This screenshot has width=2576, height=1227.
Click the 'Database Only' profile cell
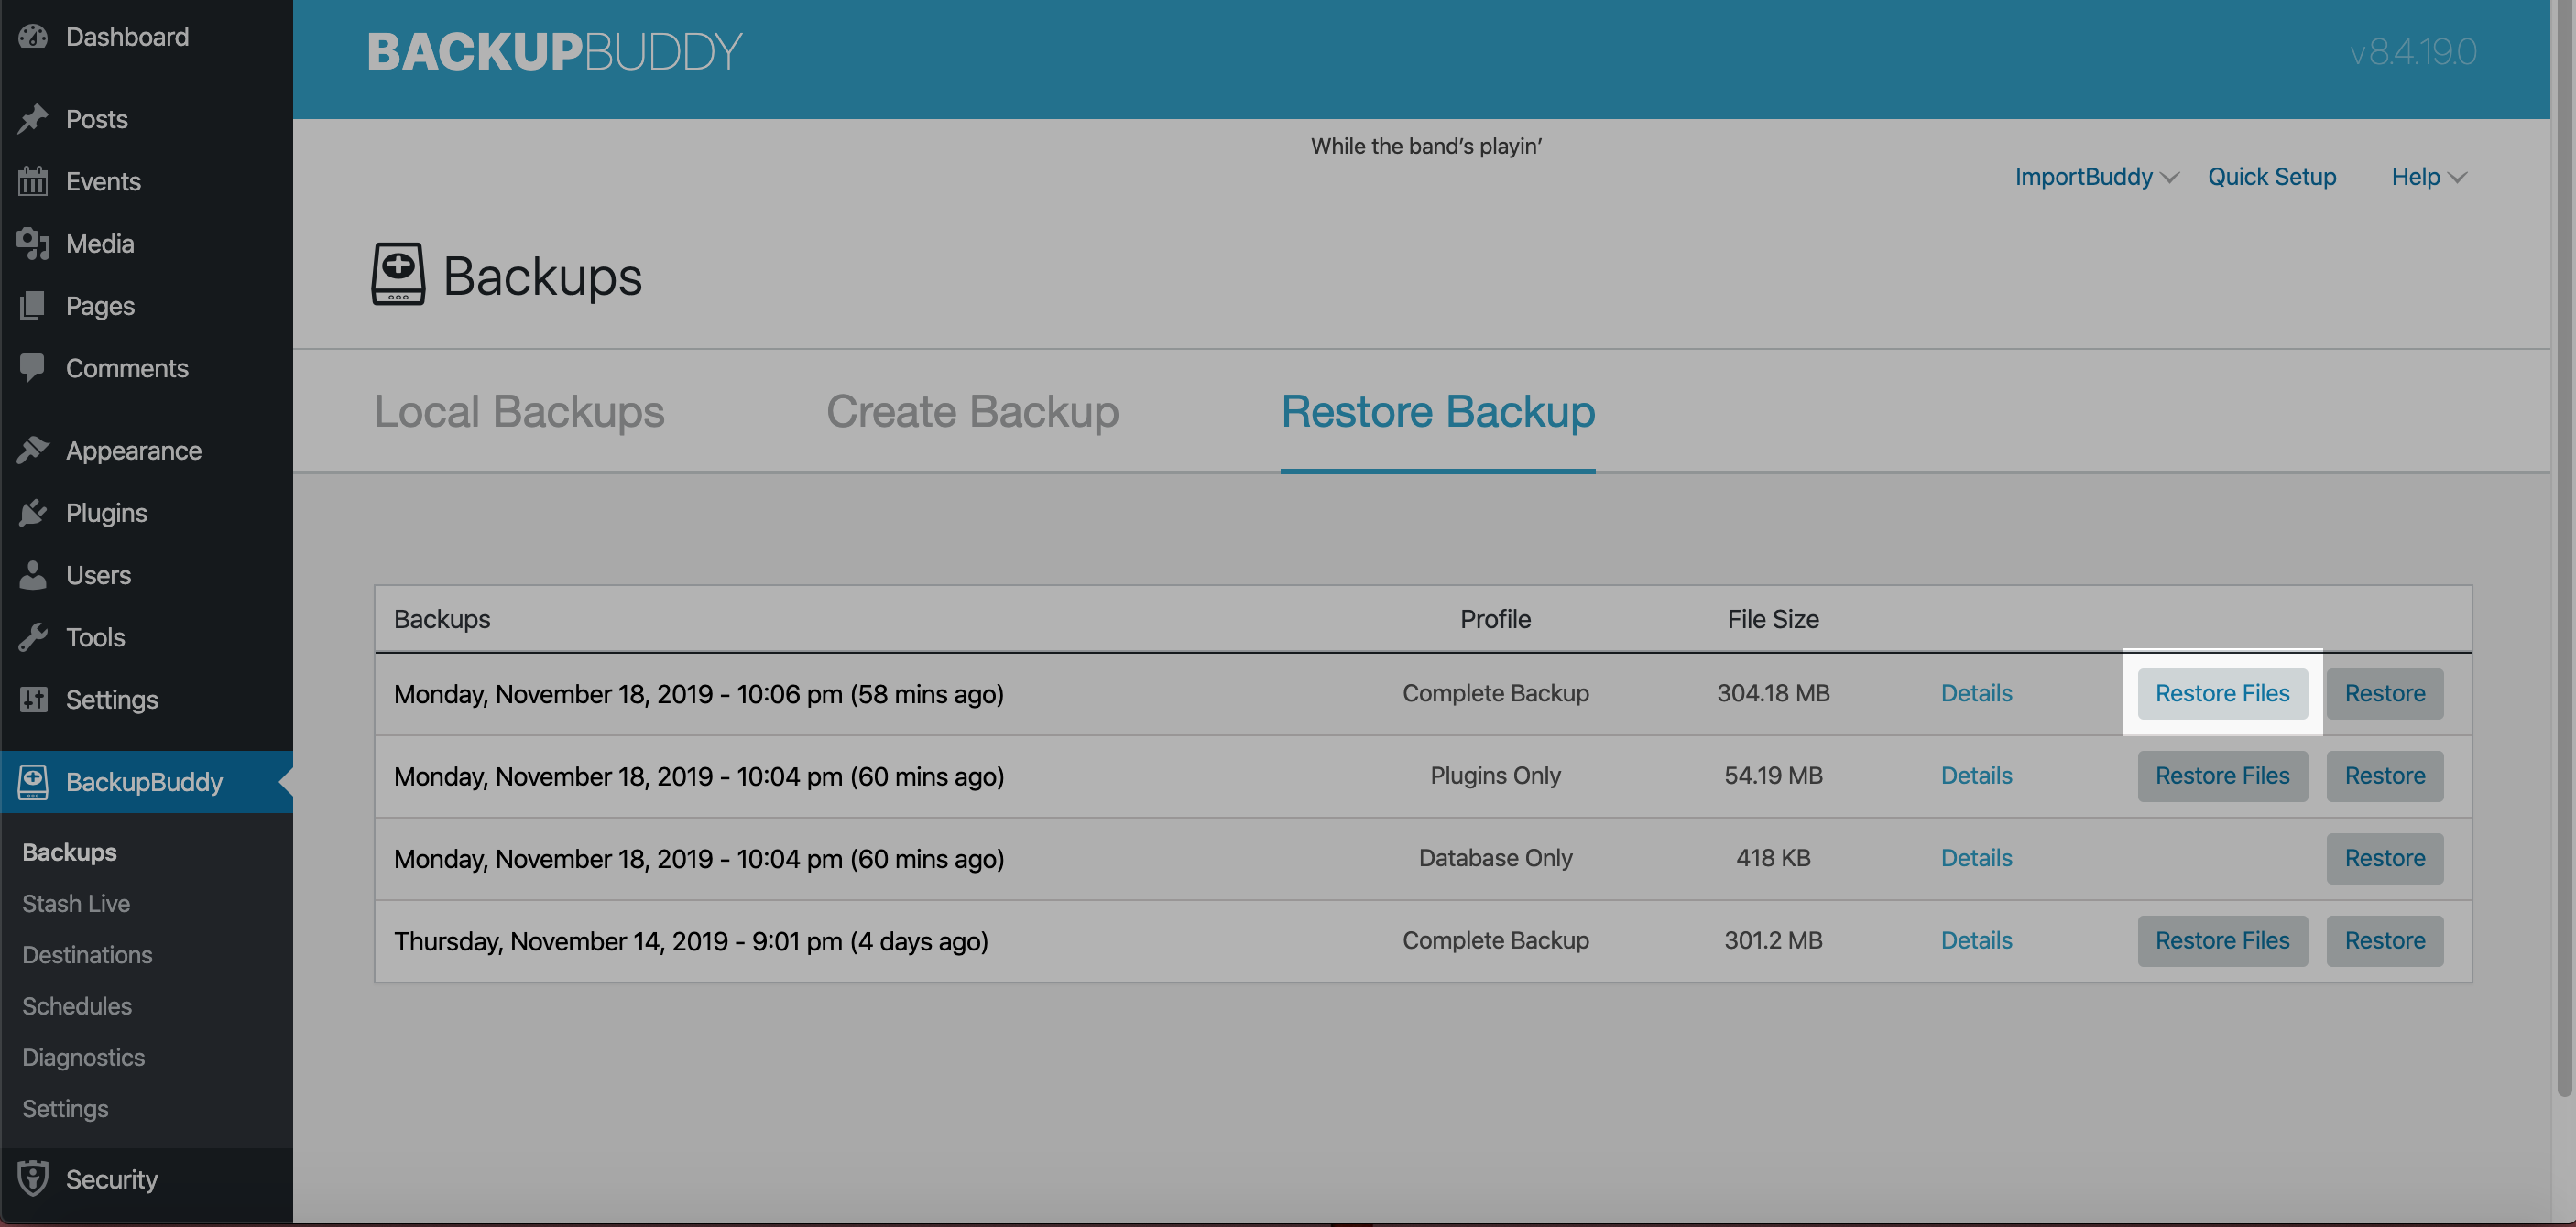click(x=1495, y=858)
